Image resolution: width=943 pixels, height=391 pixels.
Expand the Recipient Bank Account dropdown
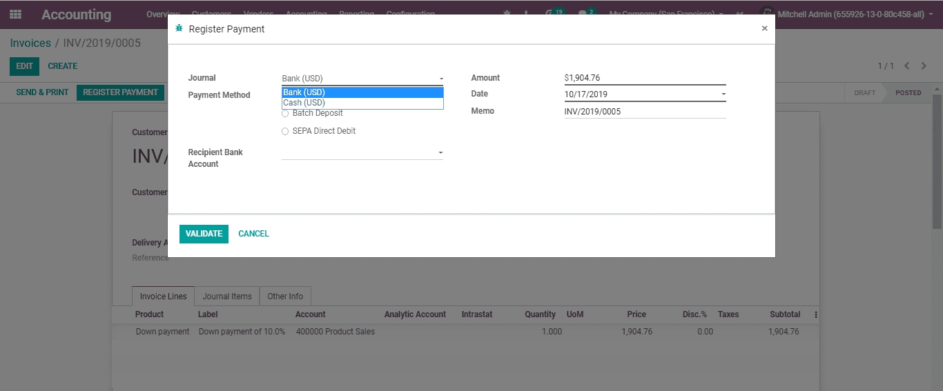[x=440, y=152]
